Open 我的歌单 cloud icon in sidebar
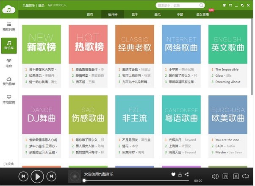The image size is (255, 186). pyautogui.click(x=9, y=81)
